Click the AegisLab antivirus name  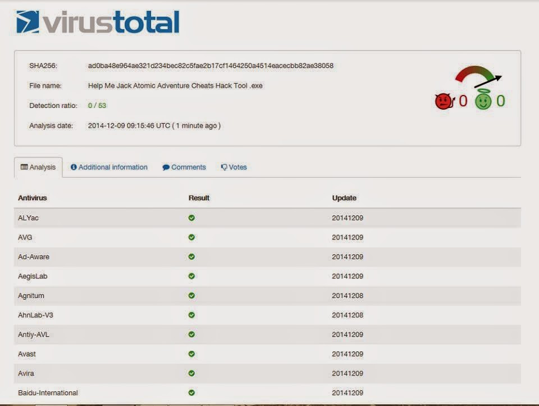pyautogui.click(x=33, y=276)
